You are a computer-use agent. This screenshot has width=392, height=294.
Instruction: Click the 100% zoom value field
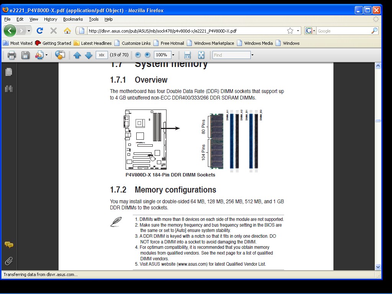pyautogui.click(x=162, y=55)
